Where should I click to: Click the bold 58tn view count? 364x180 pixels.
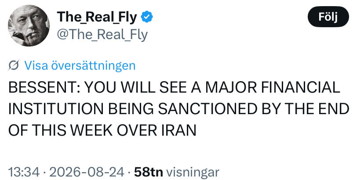149,172
